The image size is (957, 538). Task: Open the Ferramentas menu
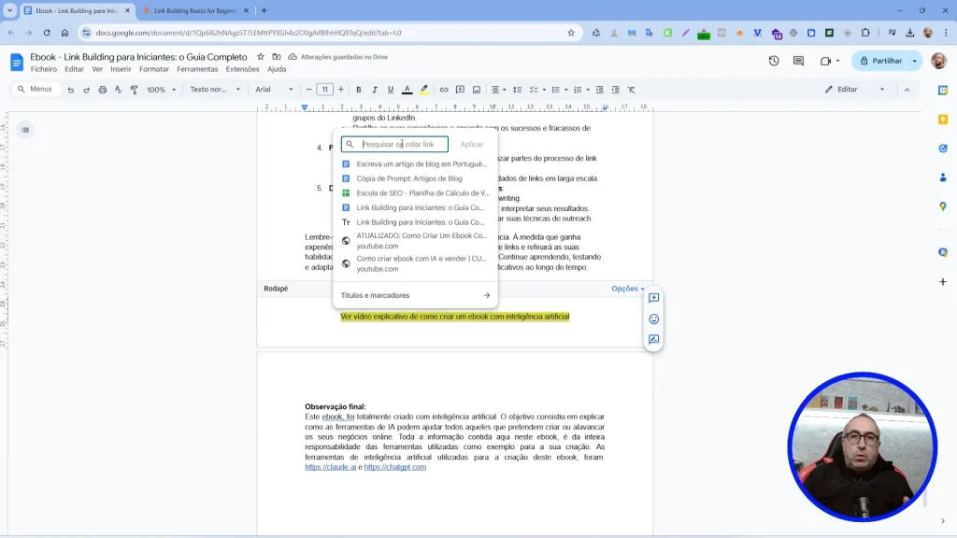[197, 69]
